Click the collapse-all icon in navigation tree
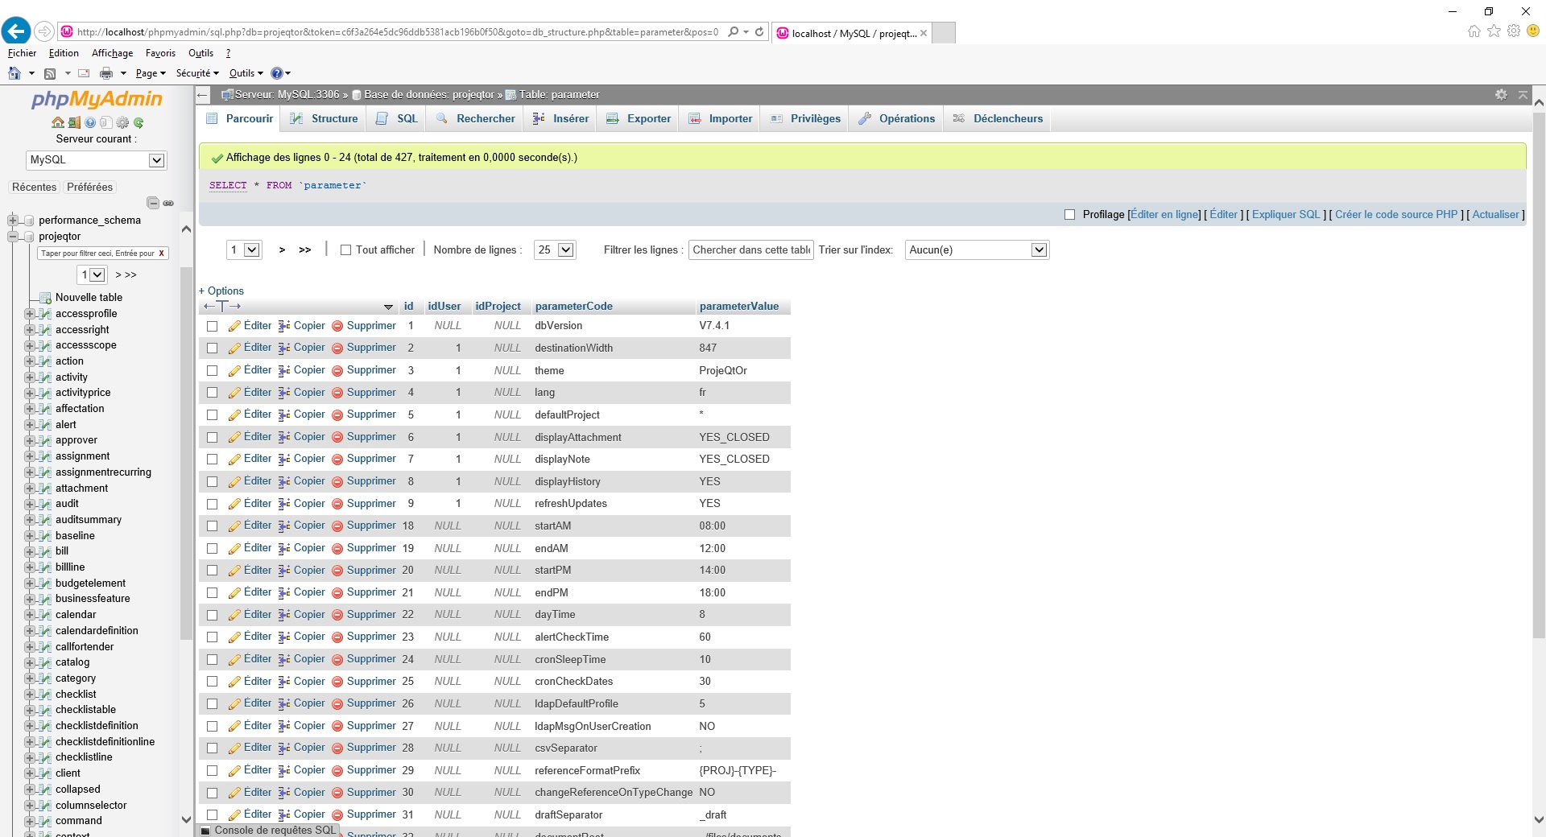 (x=153, y=203)
